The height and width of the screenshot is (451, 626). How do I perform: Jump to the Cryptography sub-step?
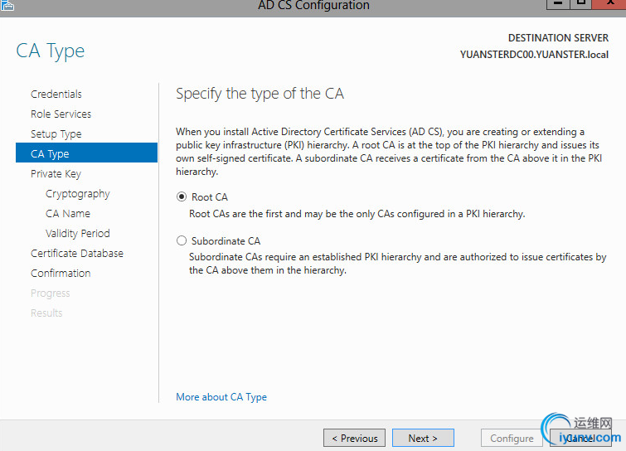tap(77, 194)
